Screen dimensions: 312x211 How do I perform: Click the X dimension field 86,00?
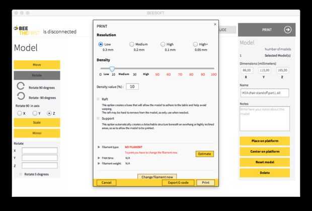tap(247, 70)
